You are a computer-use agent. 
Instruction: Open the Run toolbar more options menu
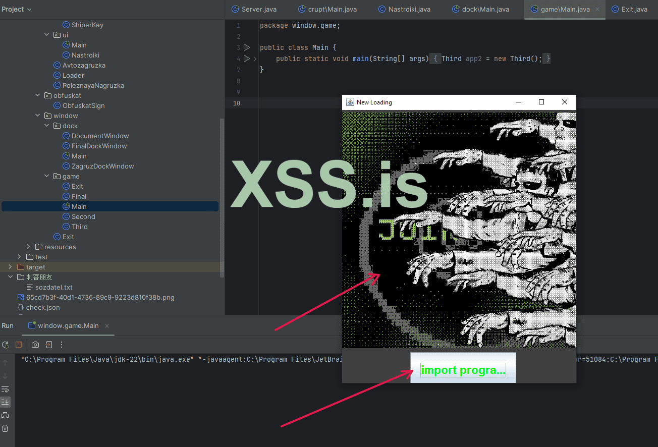[62, 345]
